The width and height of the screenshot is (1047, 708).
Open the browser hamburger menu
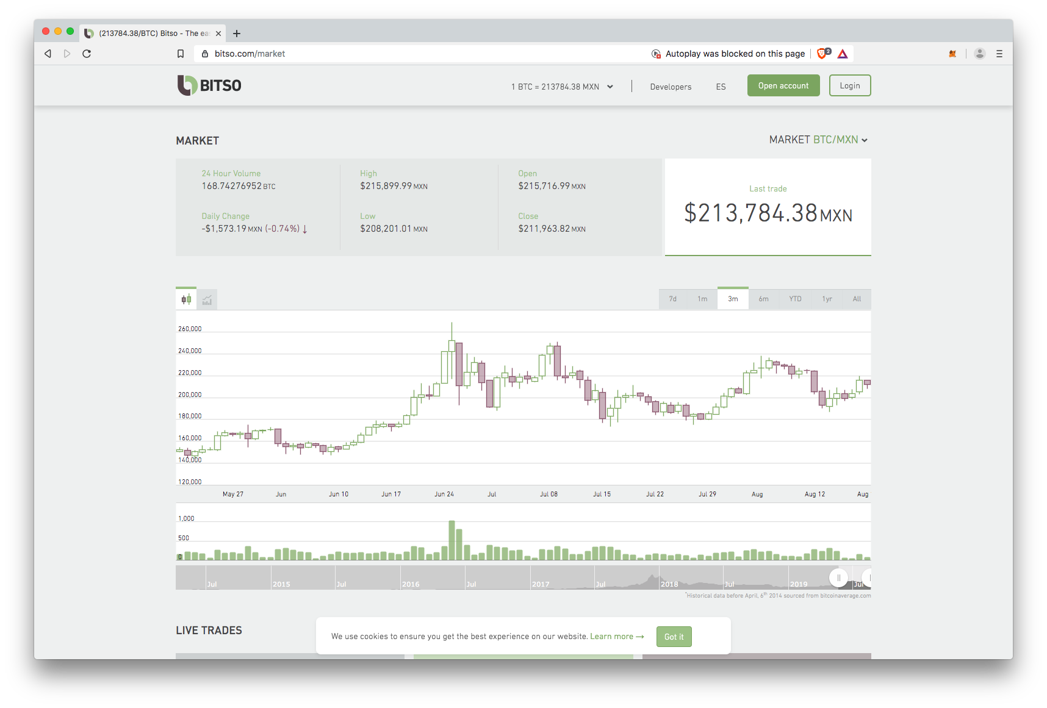pos(999,54)
